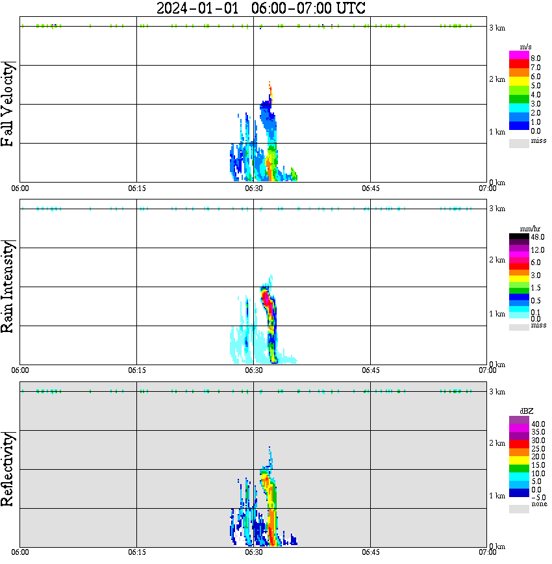Click the '2 km' height label on the Fall Velocity plot

click(x=497, y=79)
